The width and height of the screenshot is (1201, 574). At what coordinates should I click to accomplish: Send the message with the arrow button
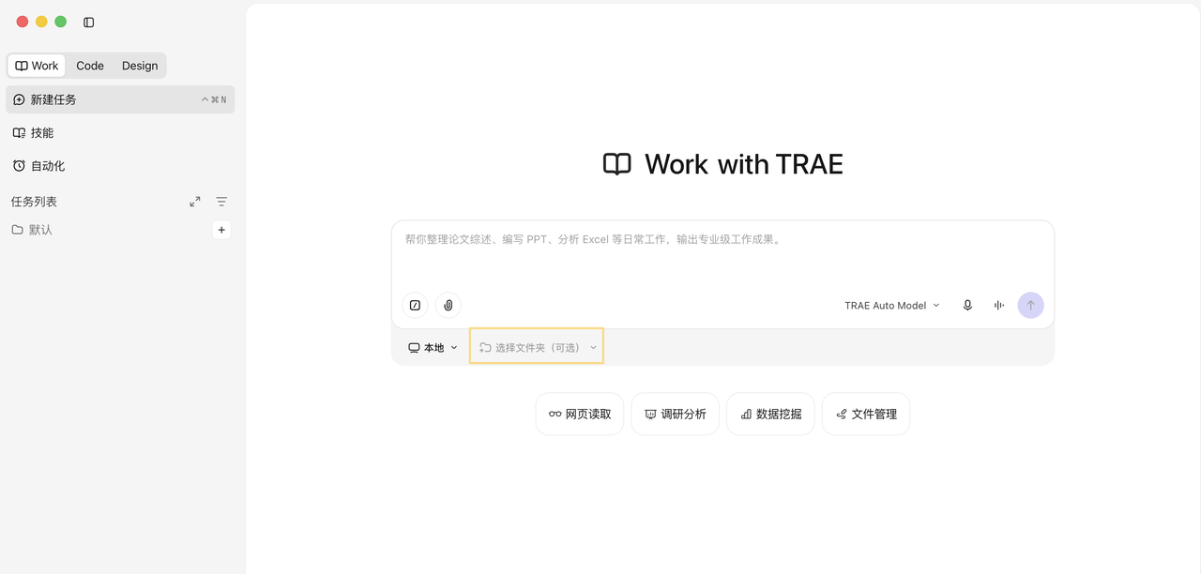pos(1030,305)
